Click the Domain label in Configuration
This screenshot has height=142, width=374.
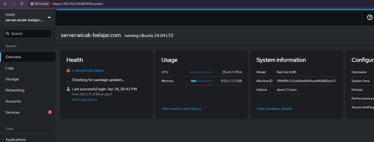point(357,90)
